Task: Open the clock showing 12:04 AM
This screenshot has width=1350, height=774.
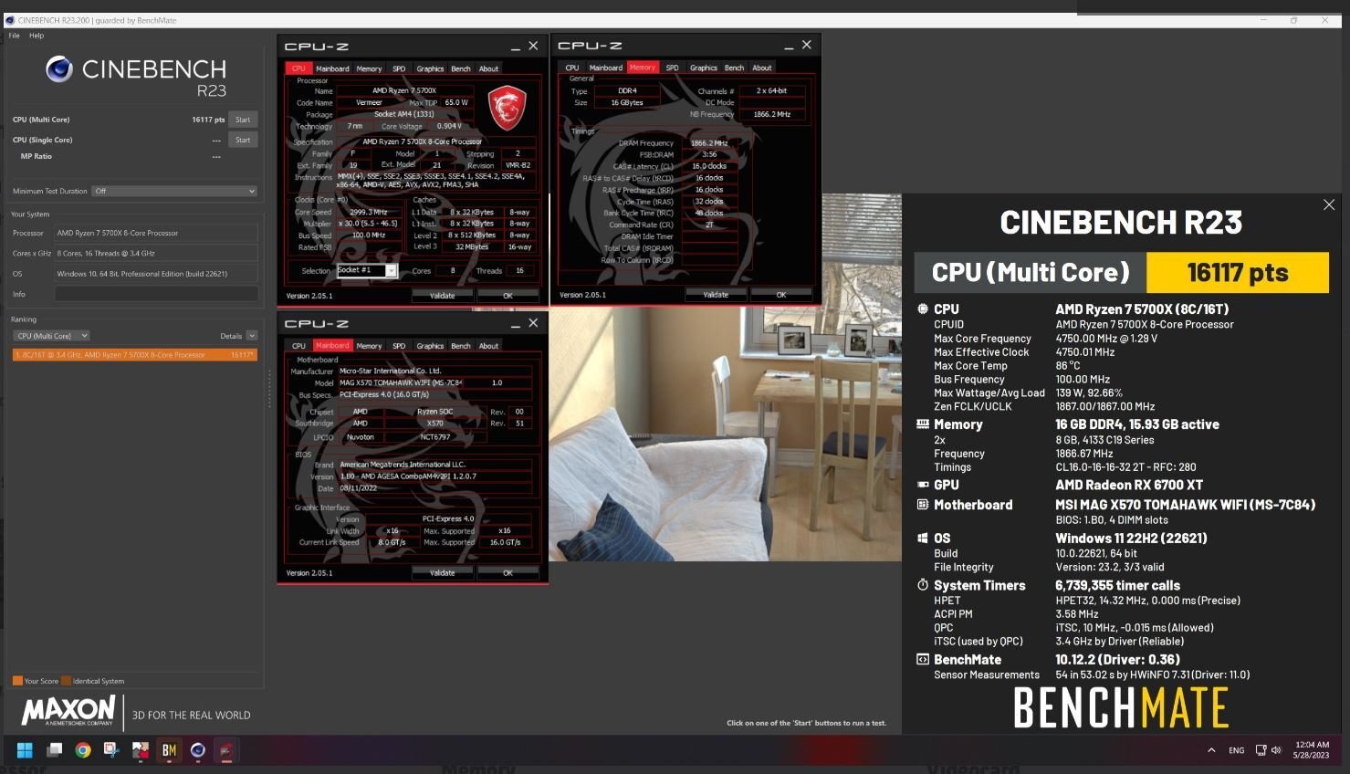Action: pos(1311,750)
